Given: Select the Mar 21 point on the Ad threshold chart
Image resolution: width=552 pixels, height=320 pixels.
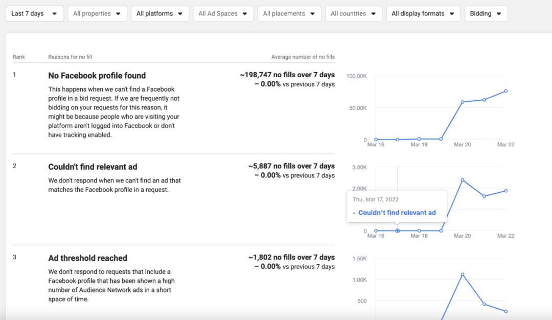Looking at the screenshot, I should 485,304.
